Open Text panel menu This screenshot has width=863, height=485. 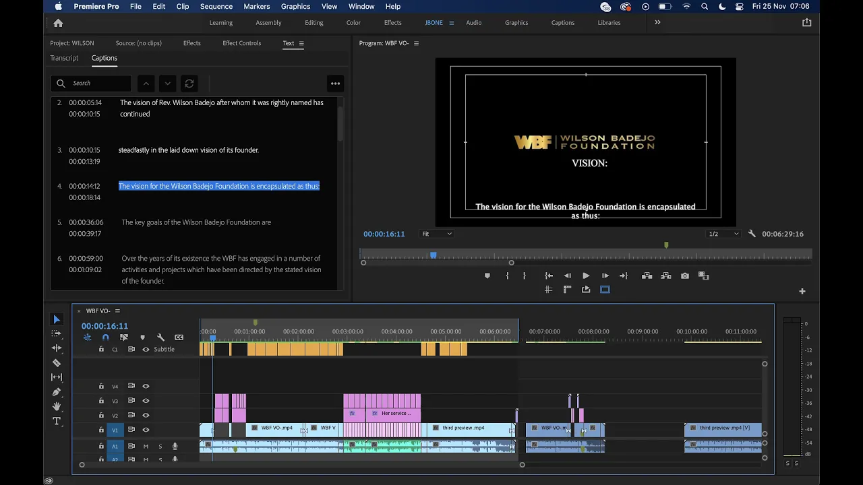pos(301,43)
